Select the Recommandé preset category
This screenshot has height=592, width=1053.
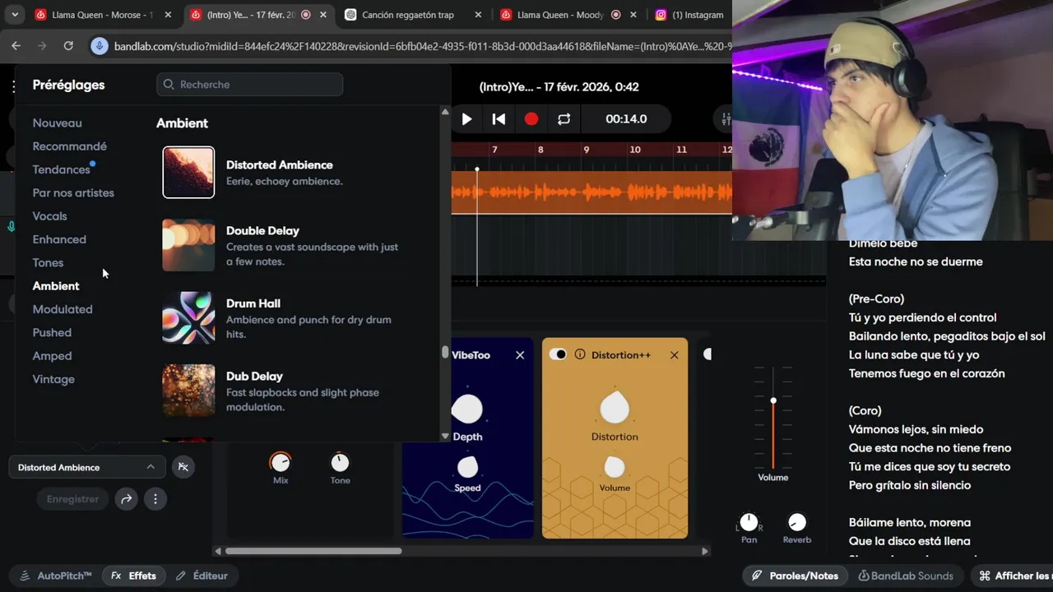(69, 146)
